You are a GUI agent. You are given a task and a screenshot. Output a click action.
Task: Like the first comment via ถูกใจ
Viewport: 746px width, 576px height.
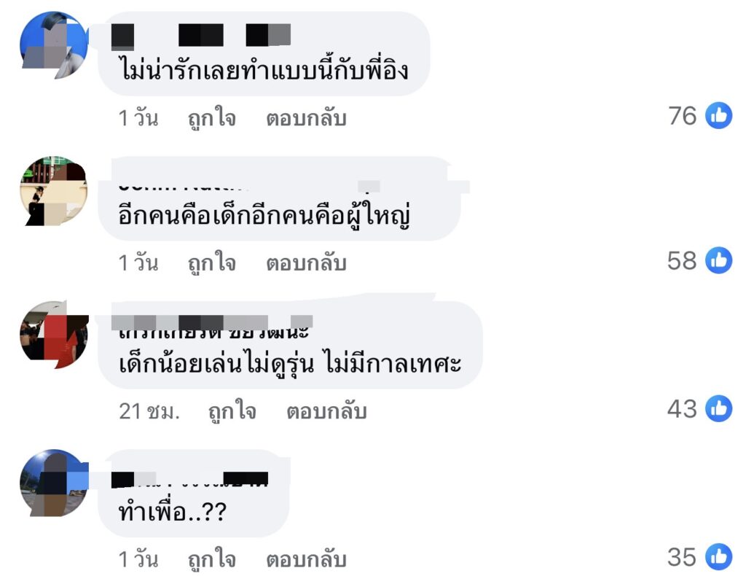pyautogui.click(x=212, y=118)
